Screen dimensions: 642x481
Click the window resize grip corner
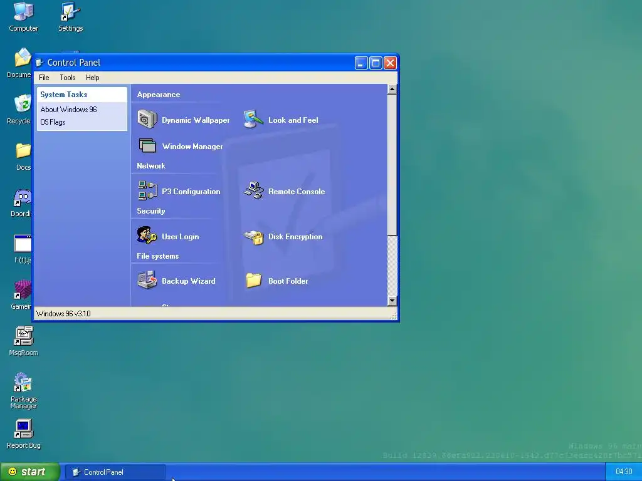394,316
